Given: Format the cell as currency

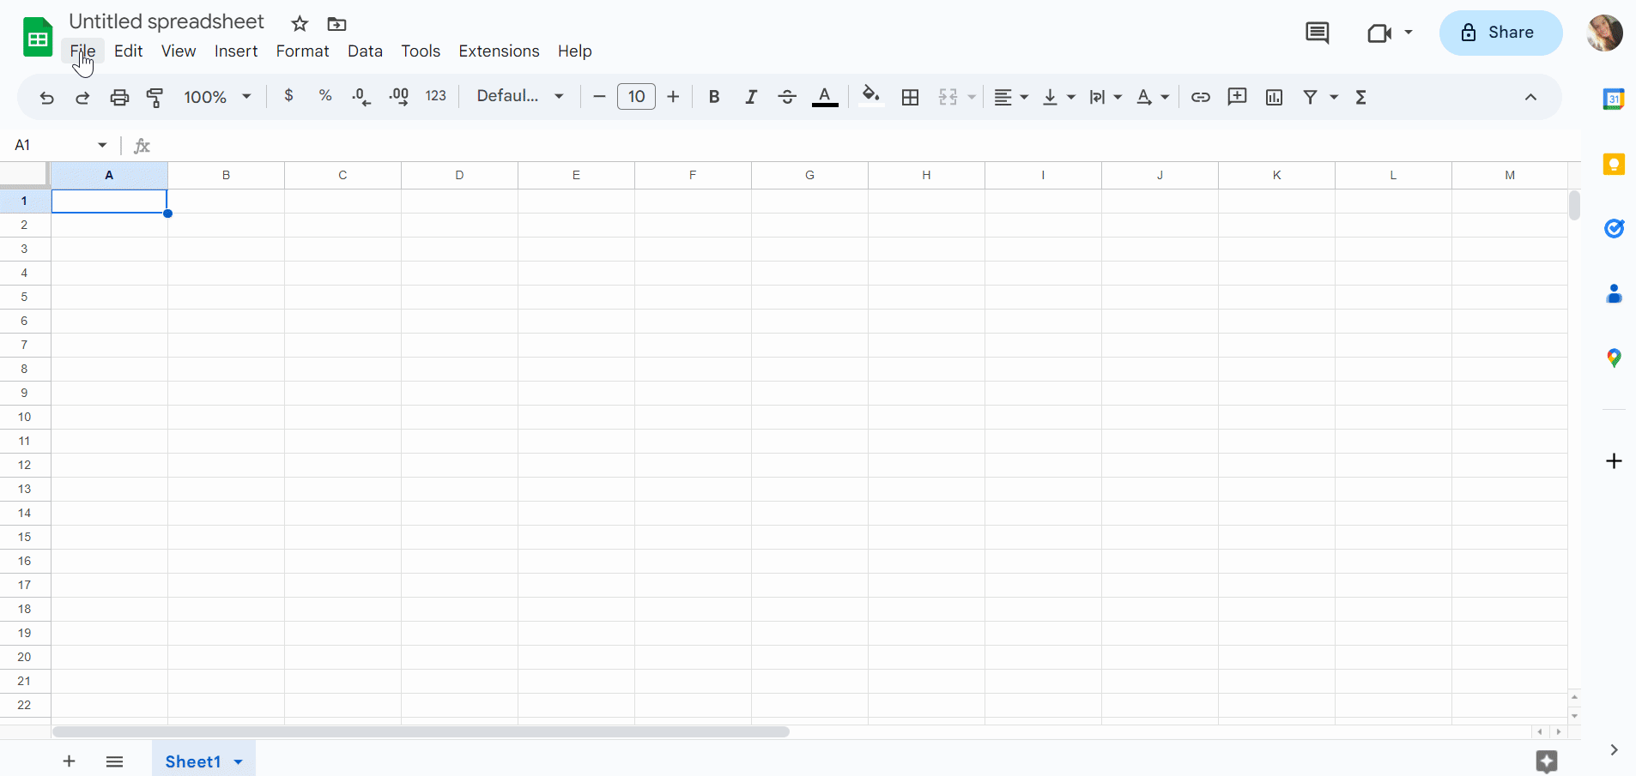Looking at the screenshot, I should click(x=288, y=97).
